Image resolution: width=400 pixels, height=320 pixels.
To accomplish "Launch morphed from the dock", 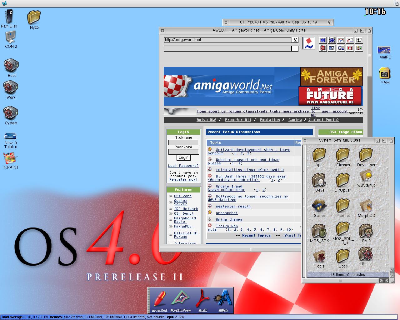I will 159,301.
